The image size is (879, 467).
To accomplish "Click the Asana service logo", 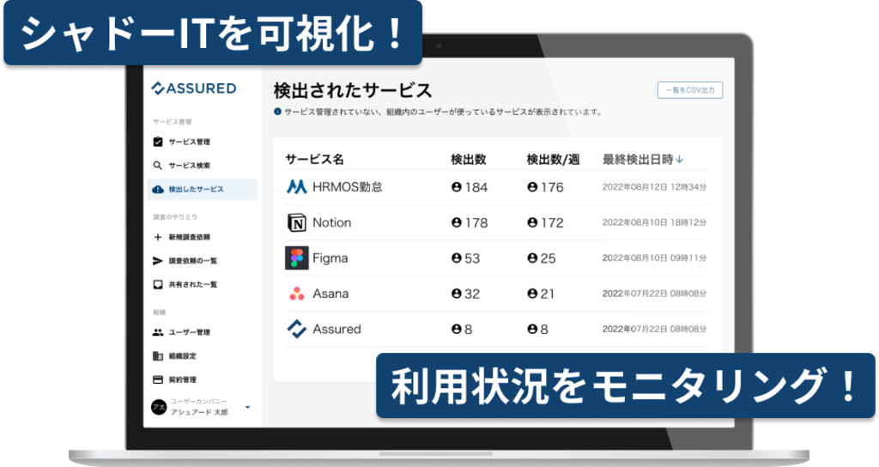I will pyautogui.click(x=296, y=294).
